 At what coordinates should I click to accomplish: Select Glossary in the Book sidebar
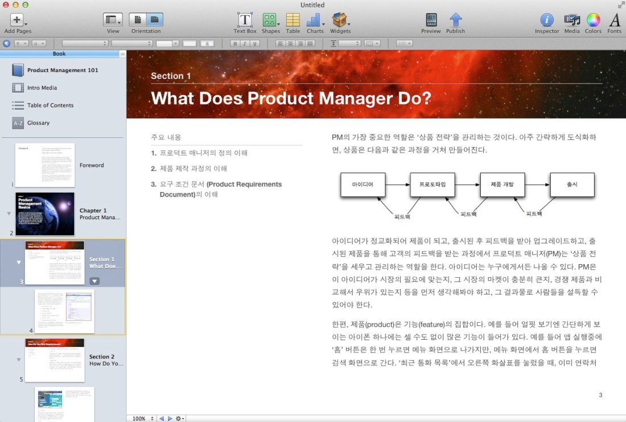pos(38,123)
